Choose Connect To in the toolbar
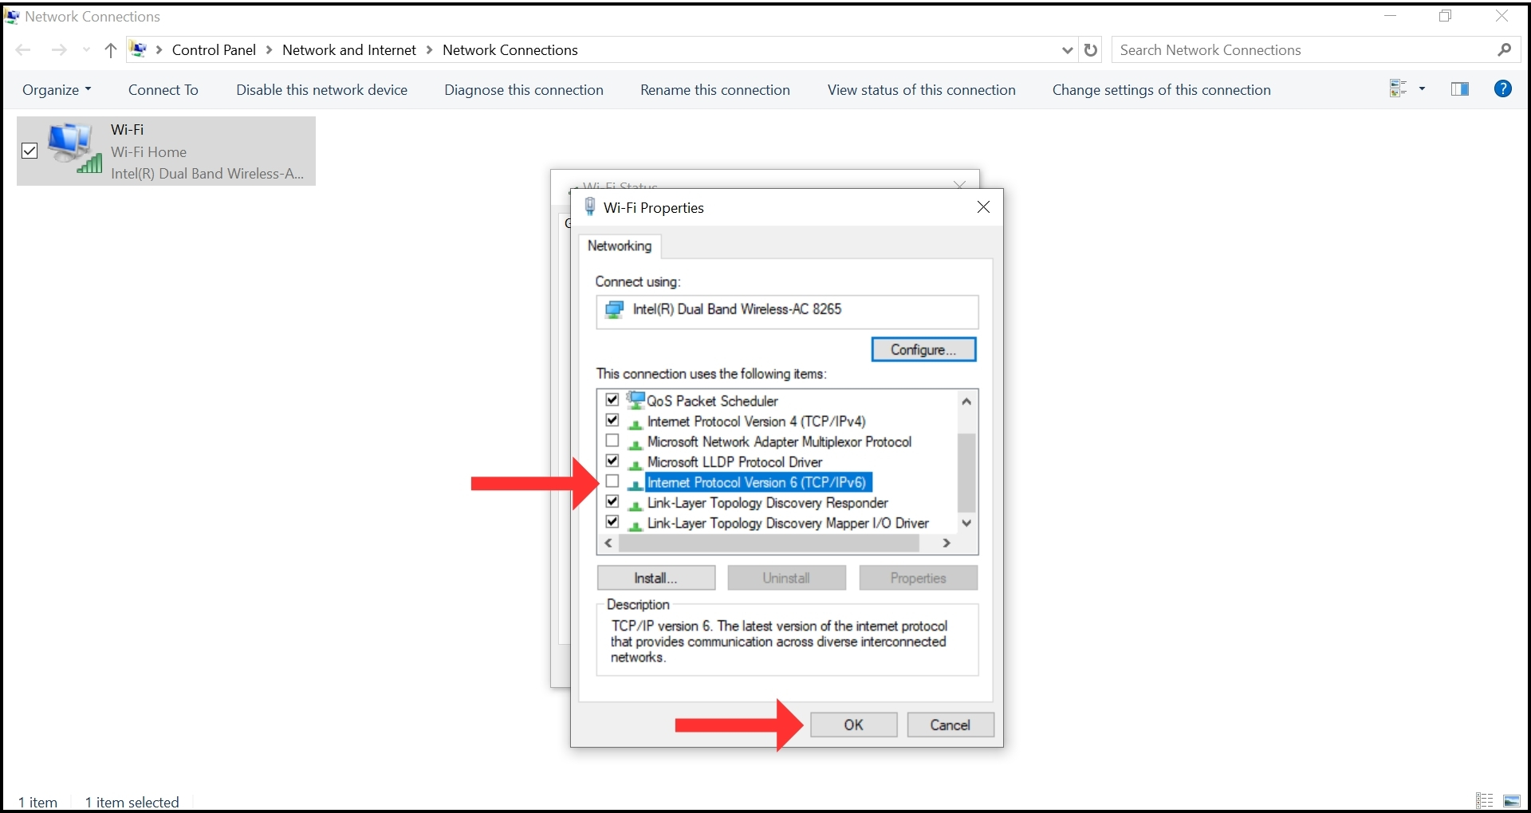Screen dimensions: 1531x813 (163, 90)
